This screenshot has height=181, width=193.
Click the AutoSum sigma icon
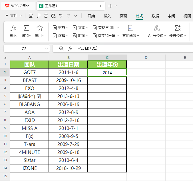coord(26,28)
